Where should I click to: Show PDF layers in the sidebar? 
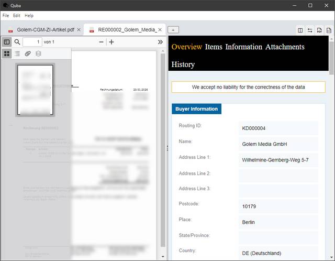[38, 53]
